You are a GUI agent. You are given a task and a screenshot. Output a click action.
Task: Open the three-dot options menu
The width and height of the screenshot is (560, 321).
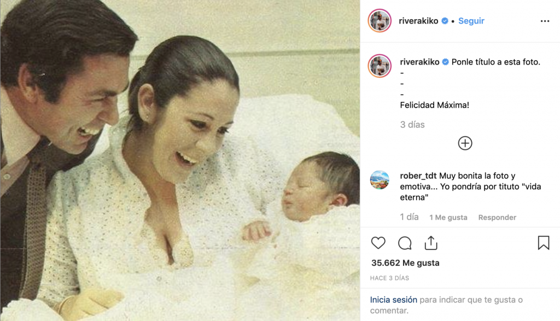(x=545, y=21)
